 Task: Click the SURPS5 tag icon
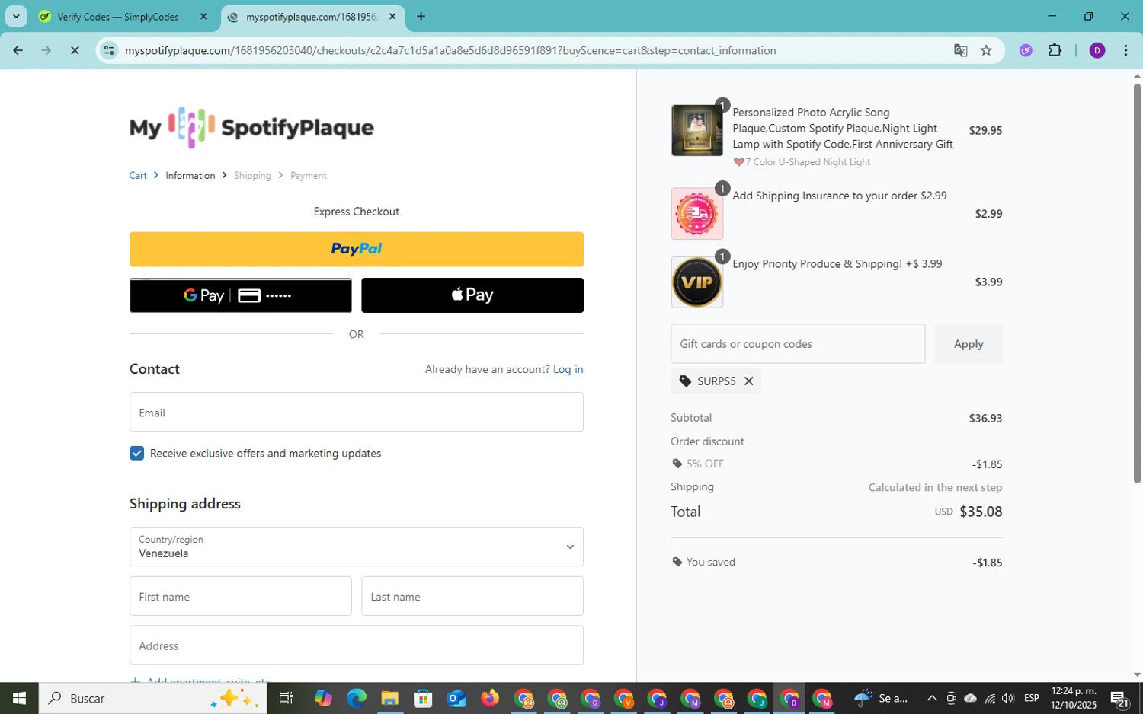coord(685,381)
